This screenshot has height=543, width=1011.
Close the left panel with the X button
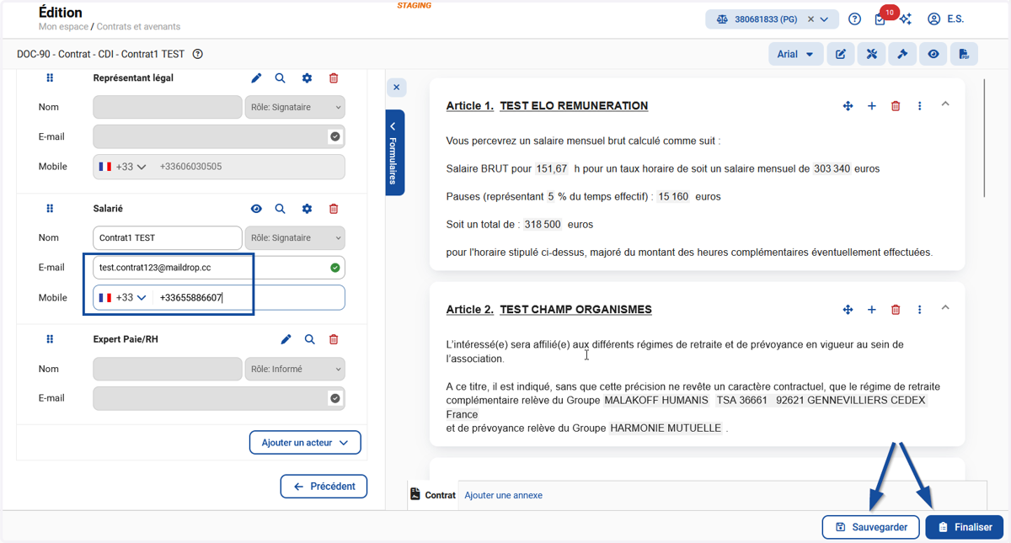(x=397, y=87)
